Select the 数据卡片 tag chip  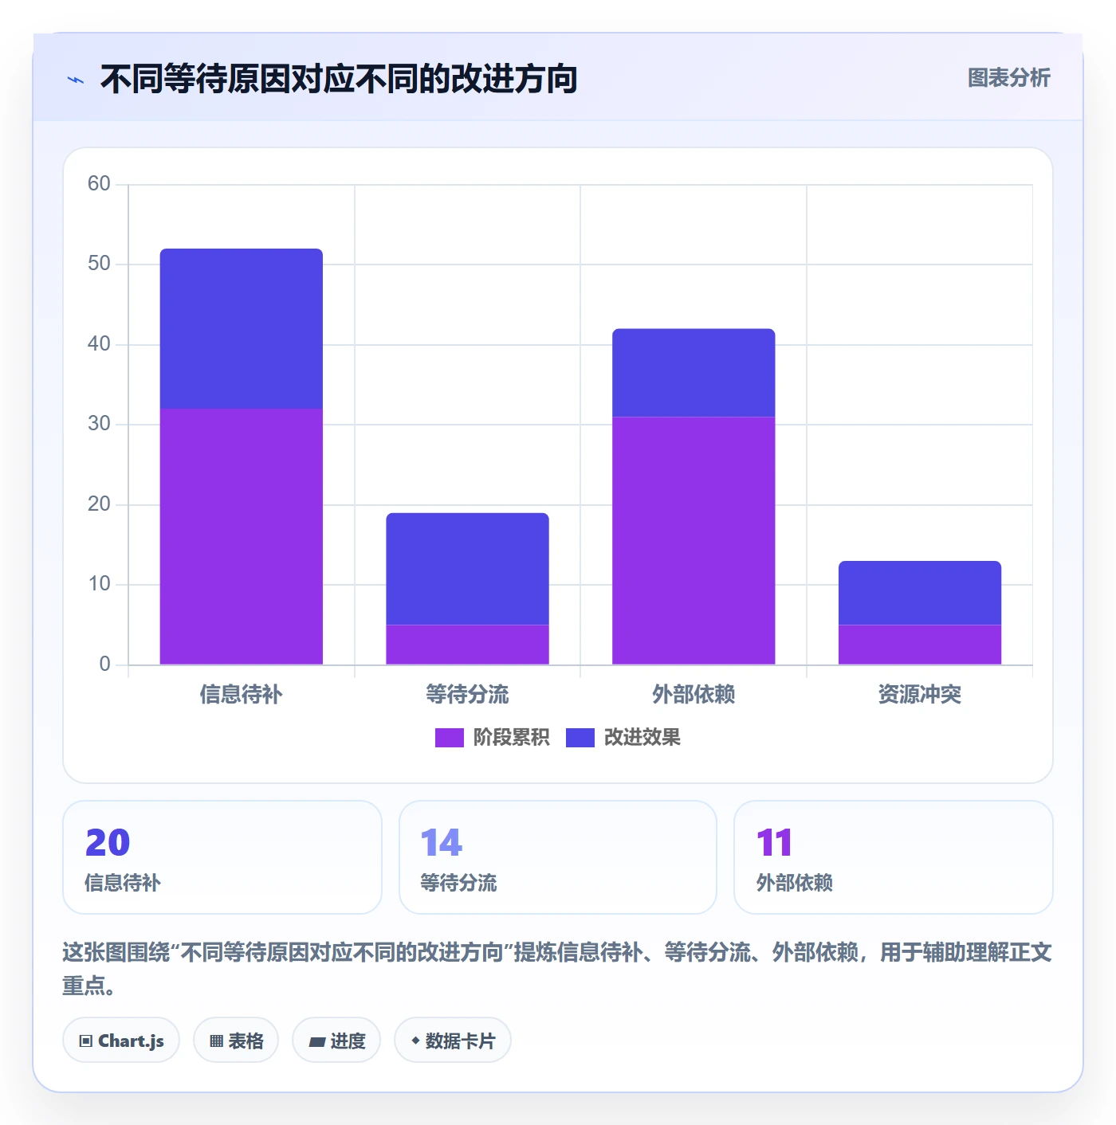point(453,1041)
